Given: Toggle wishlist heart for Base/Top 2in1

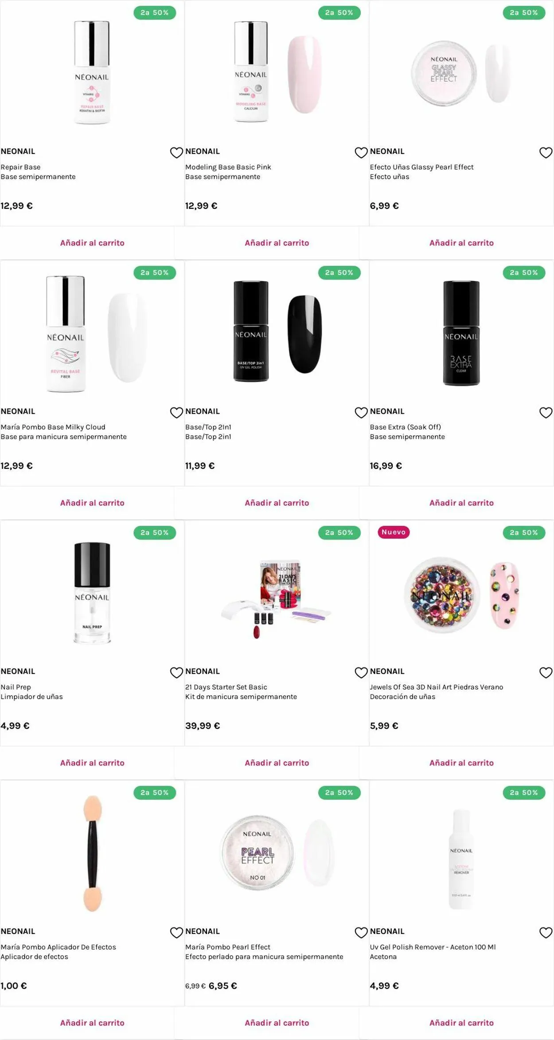Looking at the screenshot, I should pyautogui.click(x=361, y=413).
